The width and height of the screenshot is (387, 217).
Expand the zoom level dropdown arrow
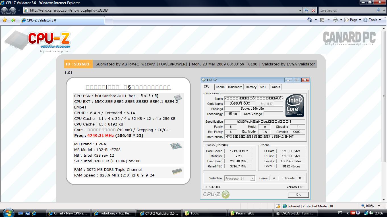click(x=379, y=206)
